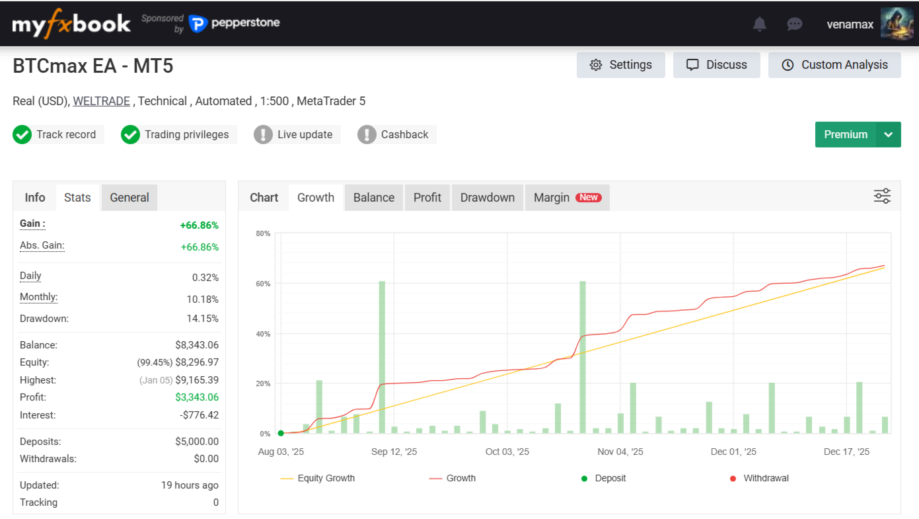Screen dimensions: 919x519
Task: Click the Live update warning icon
Action: pos(263,135)
